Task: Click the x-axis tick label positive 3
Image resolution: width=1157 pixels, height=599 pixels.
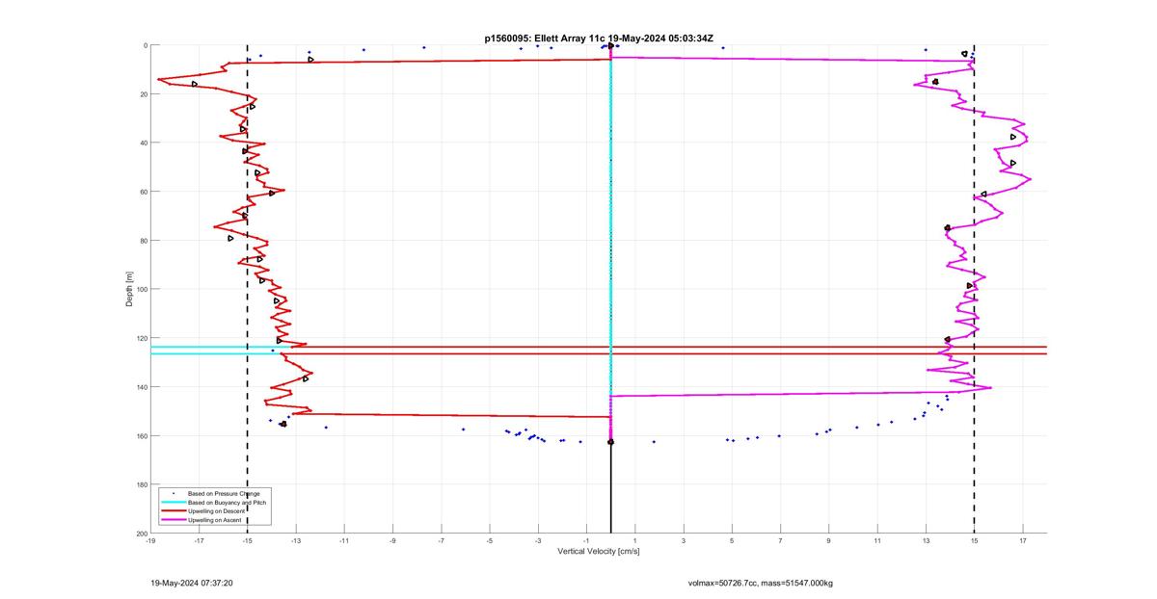Action: point(684,541)
